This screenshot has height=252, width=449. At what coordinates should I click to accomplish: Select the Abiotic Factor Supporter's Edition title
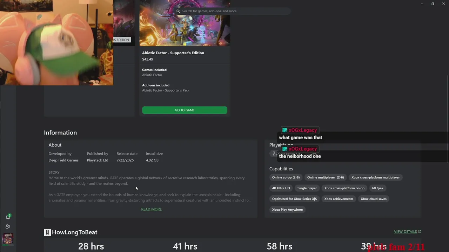(173, 53)
